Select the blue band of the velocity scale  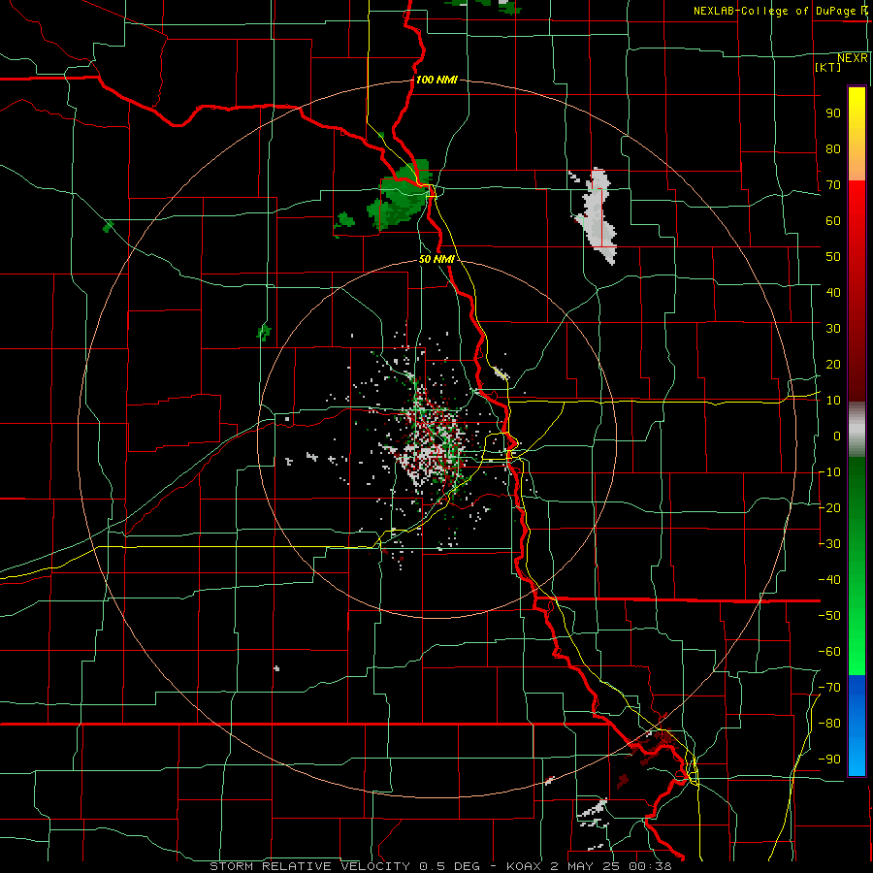(857, 725)
